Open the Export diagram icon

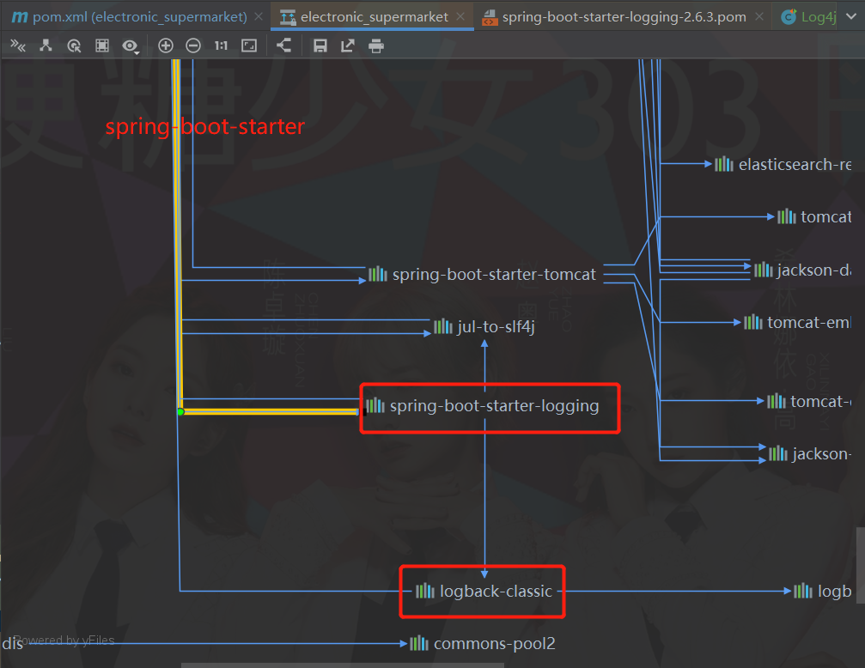click(x=346, y=46)
